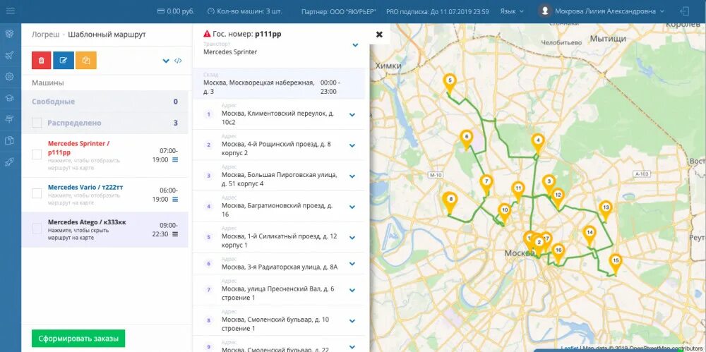Screen dimensions: 706x352
Task: Expand the Транспорт Mercedes Sprinter dropdown
Action: (x=355, y=45)
